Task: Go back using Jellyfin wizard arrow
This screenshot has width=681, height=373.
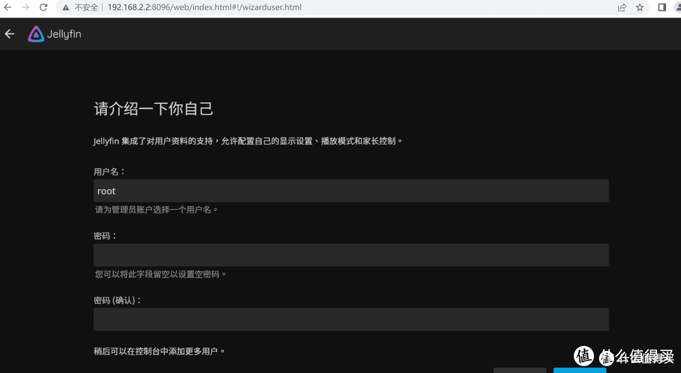Action: tap(9, 34)
